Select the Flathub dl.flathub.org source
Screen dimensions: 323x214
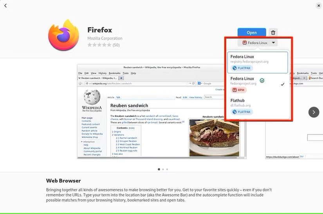(258, 106)
